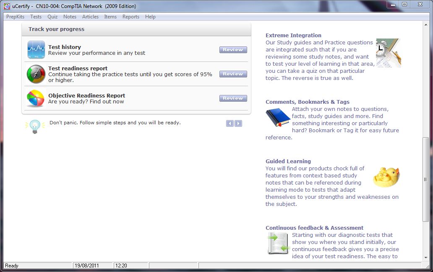Screen dimensions: 433x272
Task: Open the Notes menu
Action: [70, 17]
